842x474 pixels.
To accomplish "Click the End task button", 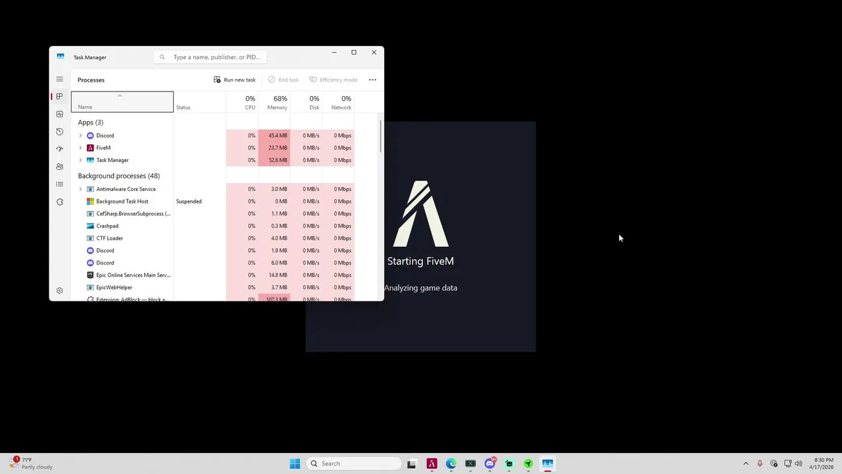I will click(284, 80).
